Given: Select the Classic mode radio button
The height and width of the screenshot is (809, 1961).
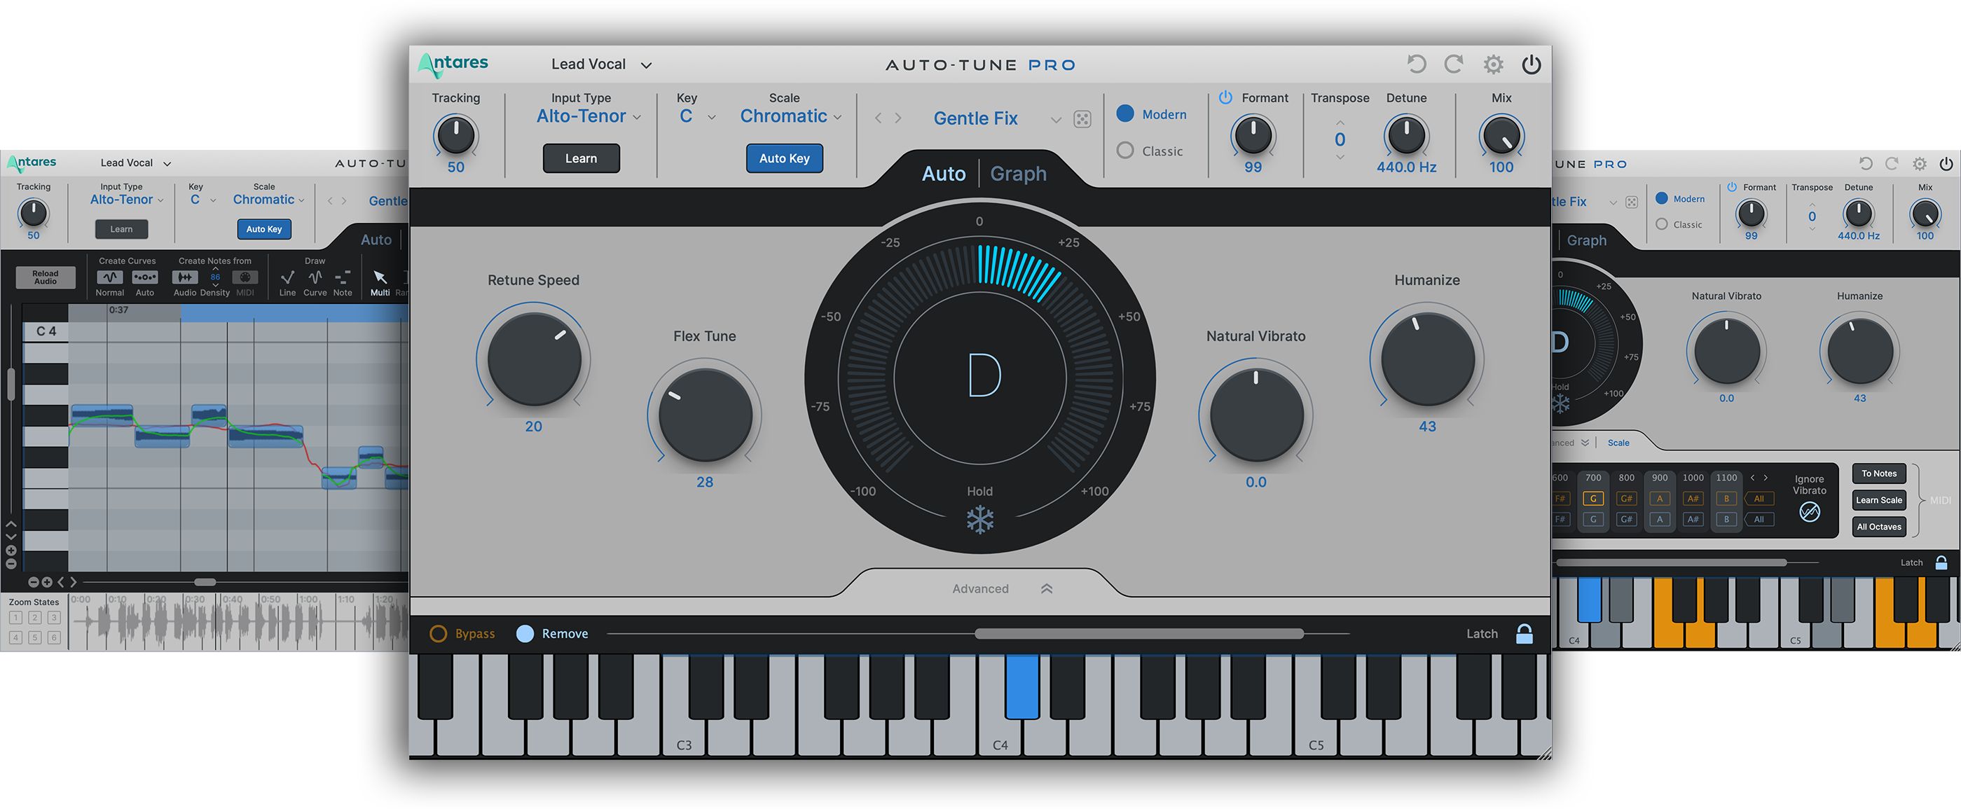Looking at the screenshot, I should coord(1125,151).
